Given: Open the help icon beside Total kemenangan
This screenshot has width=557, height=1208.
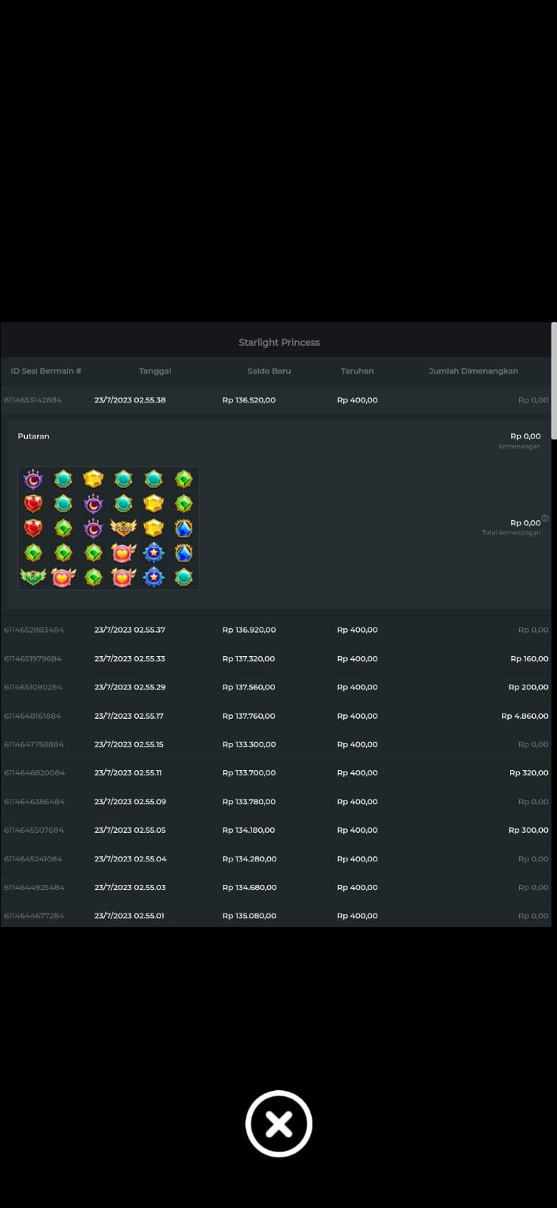Looking at the screenshot, I should point(545,518).
